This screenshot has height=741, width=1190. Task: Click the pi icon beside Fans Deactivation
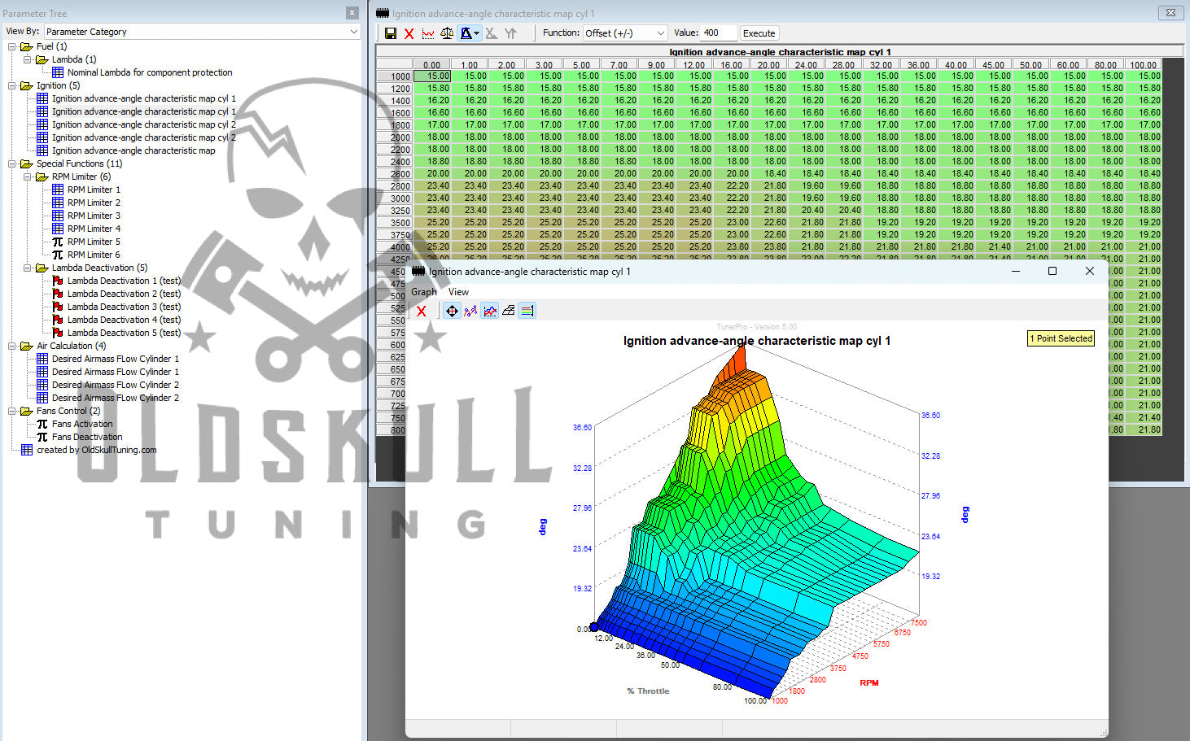pos(42,437)
